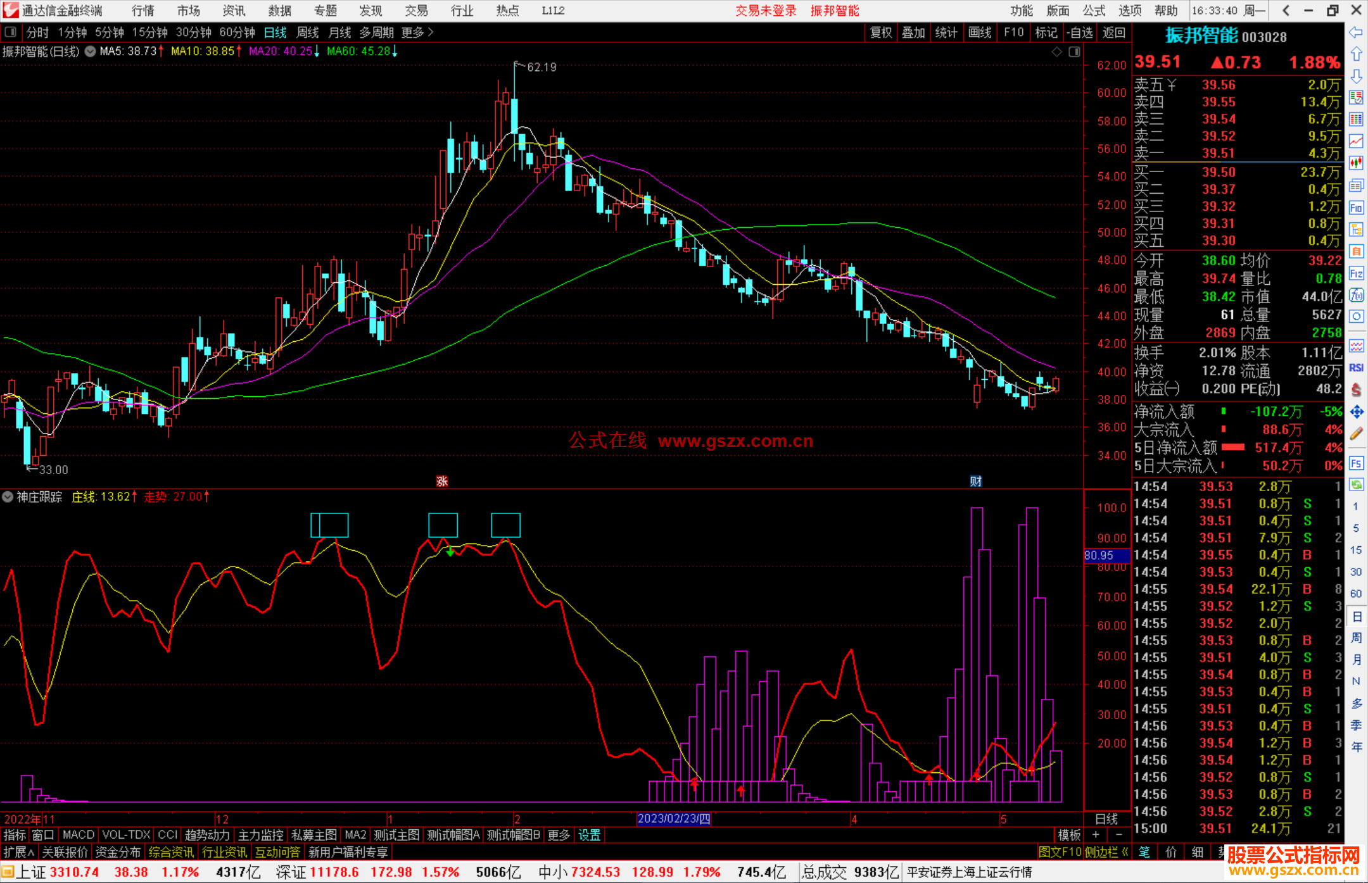This screenshot has width=1368, height=883.
Task: Open the F10 info sidebar icon
Action: tap(1356, 208)
